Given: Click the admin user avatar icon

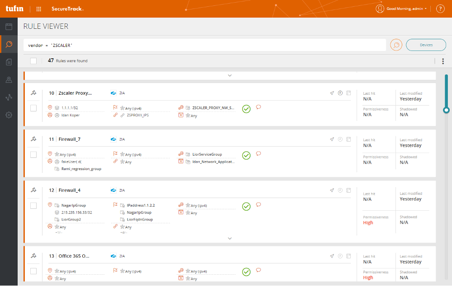Looking at the screenshot, I should (380, 9).
